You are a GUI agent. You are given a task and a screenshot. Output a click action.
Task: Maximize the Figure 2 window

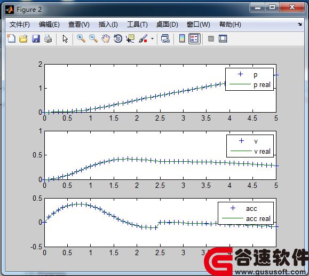click(x=272, y=7)
